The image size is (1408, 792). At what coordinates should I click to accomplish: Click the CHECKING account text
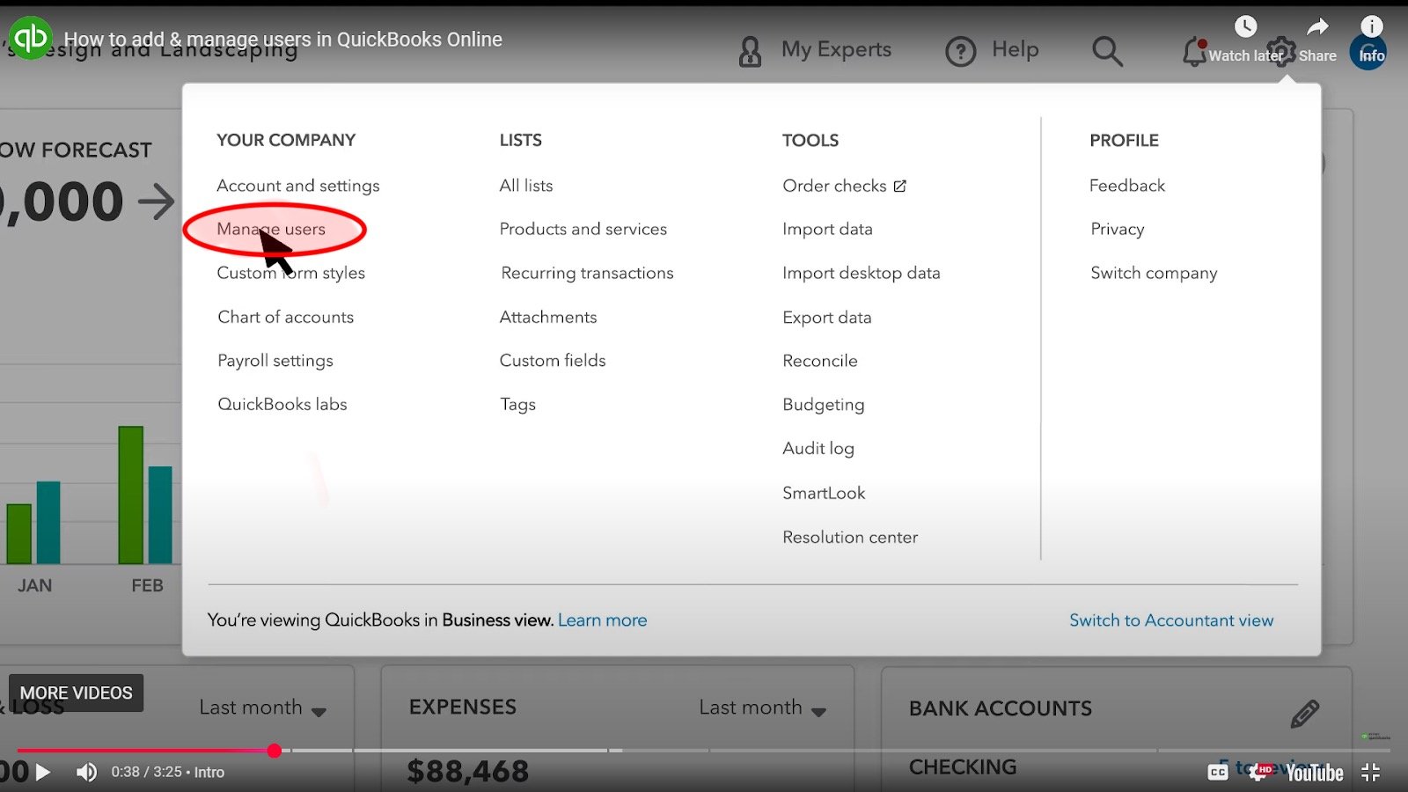click(963, 767)
